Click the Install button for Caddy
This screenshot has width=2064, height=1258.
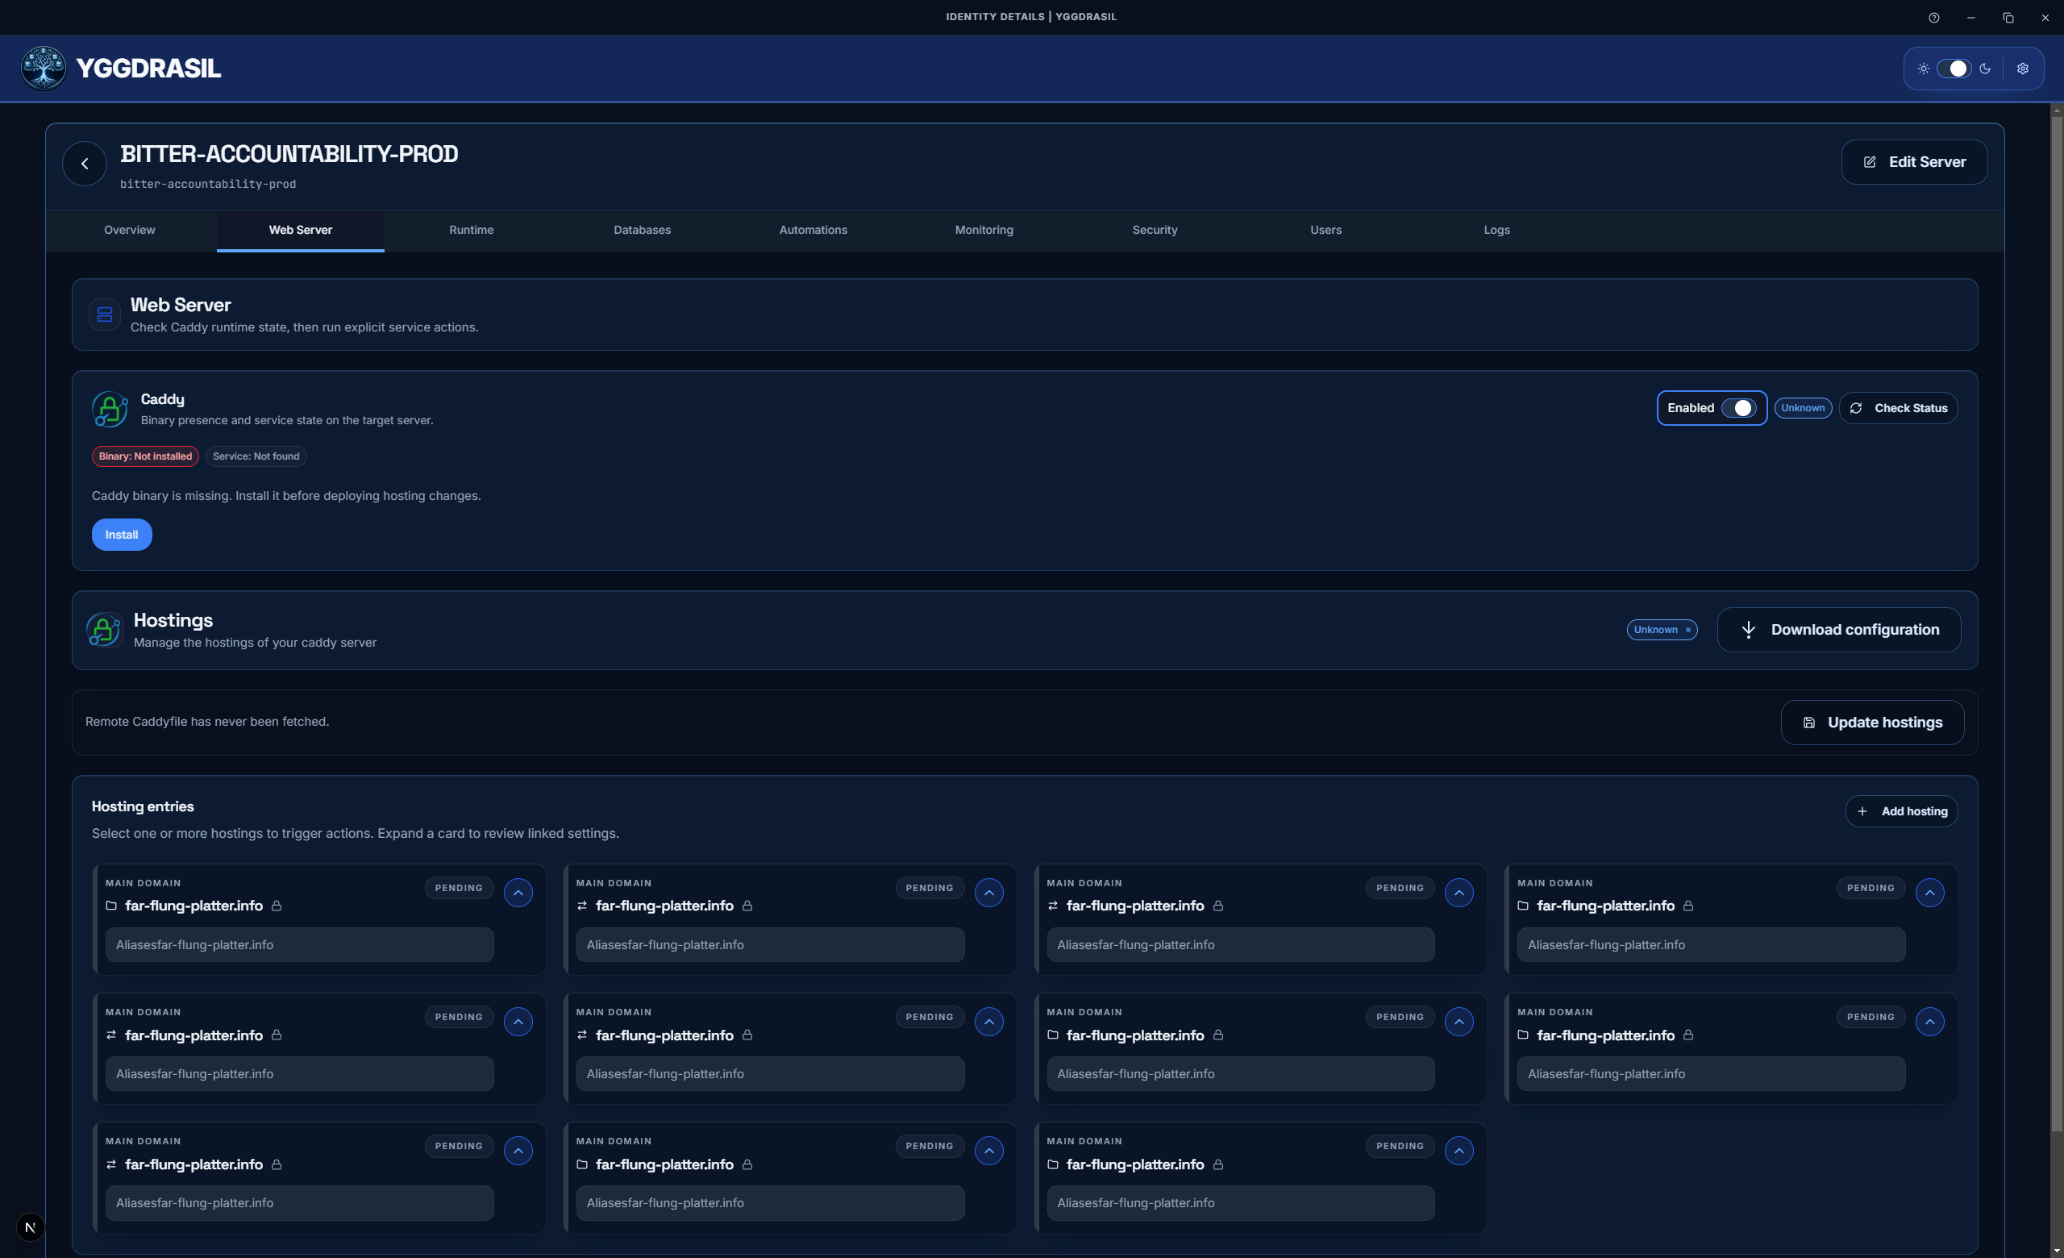click(x=122, y=535)
